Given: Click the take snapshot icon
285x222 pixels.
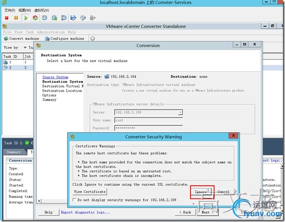Looking at the screenshot, I should [x=44, y=18].
